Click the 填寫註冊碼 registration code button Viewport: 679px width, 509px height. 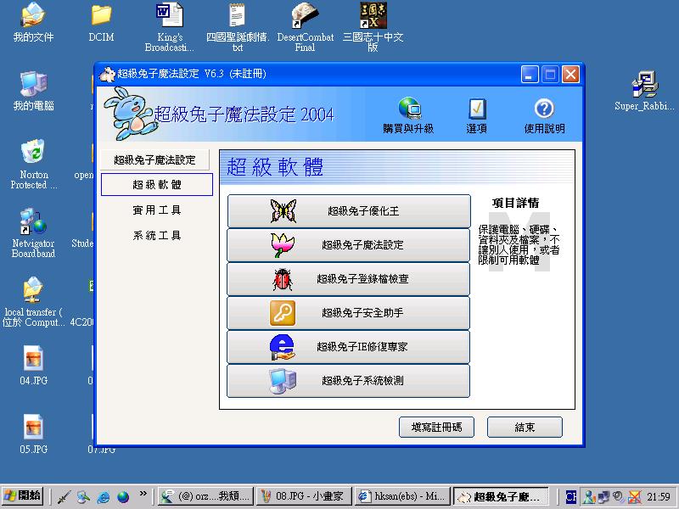point(436,428)
